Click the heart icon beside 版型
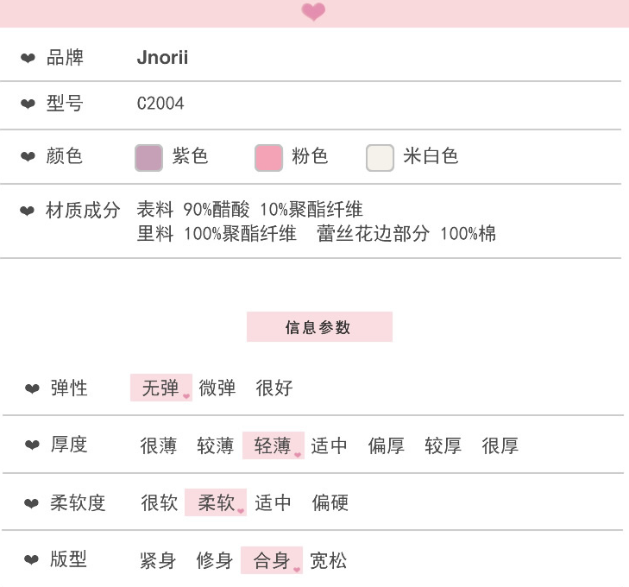 32,560
